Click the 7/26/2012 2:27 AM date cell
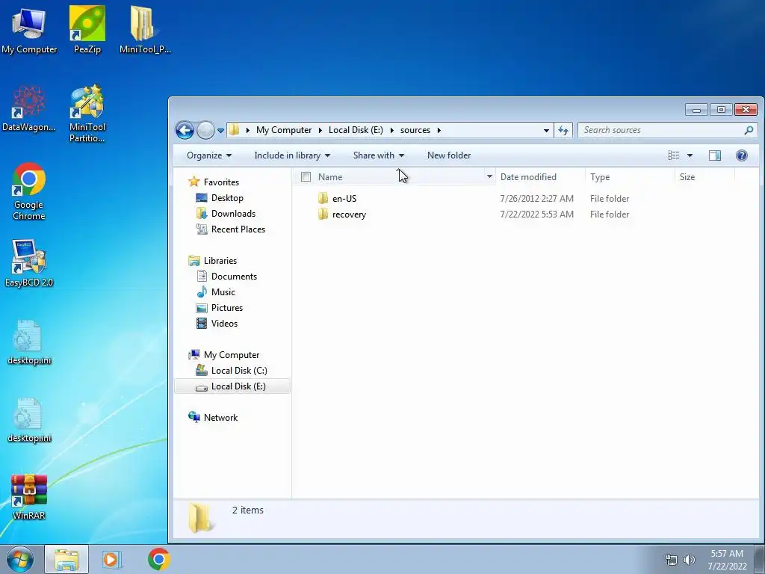The height and width of the screenshot is (574, 765). [536, 199]
